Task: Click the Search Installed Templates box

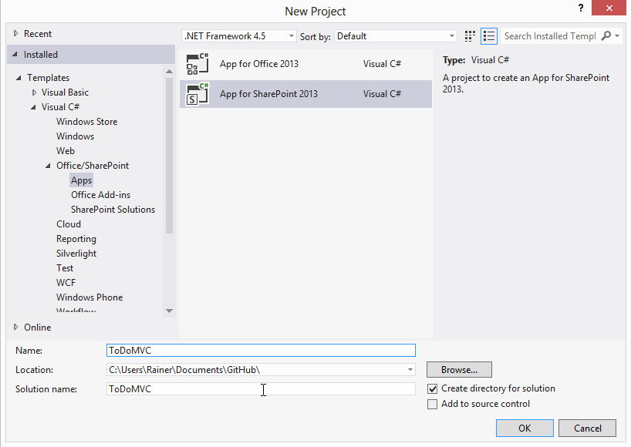Action: (550, 36)
